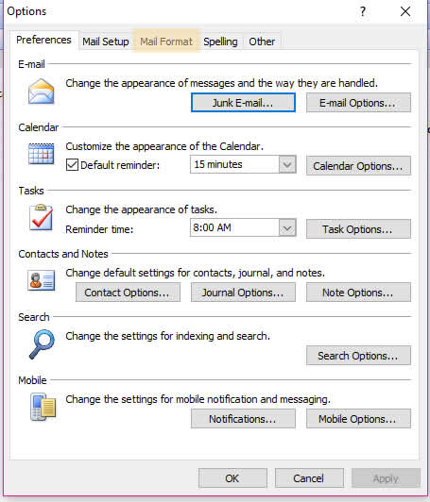
Task: Switch to the Mail Setup tab
Action: tap(106, 42)
